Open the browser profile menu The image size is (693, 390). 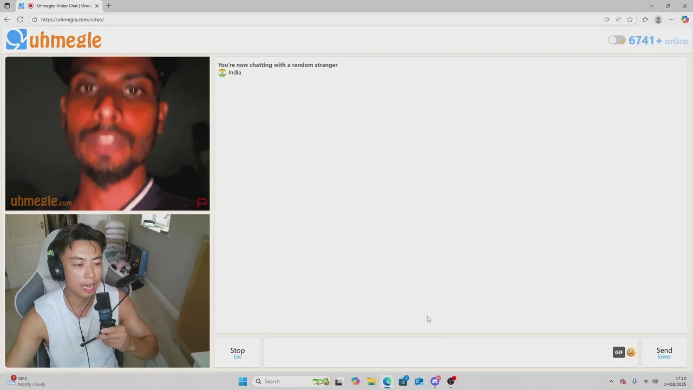658,19
